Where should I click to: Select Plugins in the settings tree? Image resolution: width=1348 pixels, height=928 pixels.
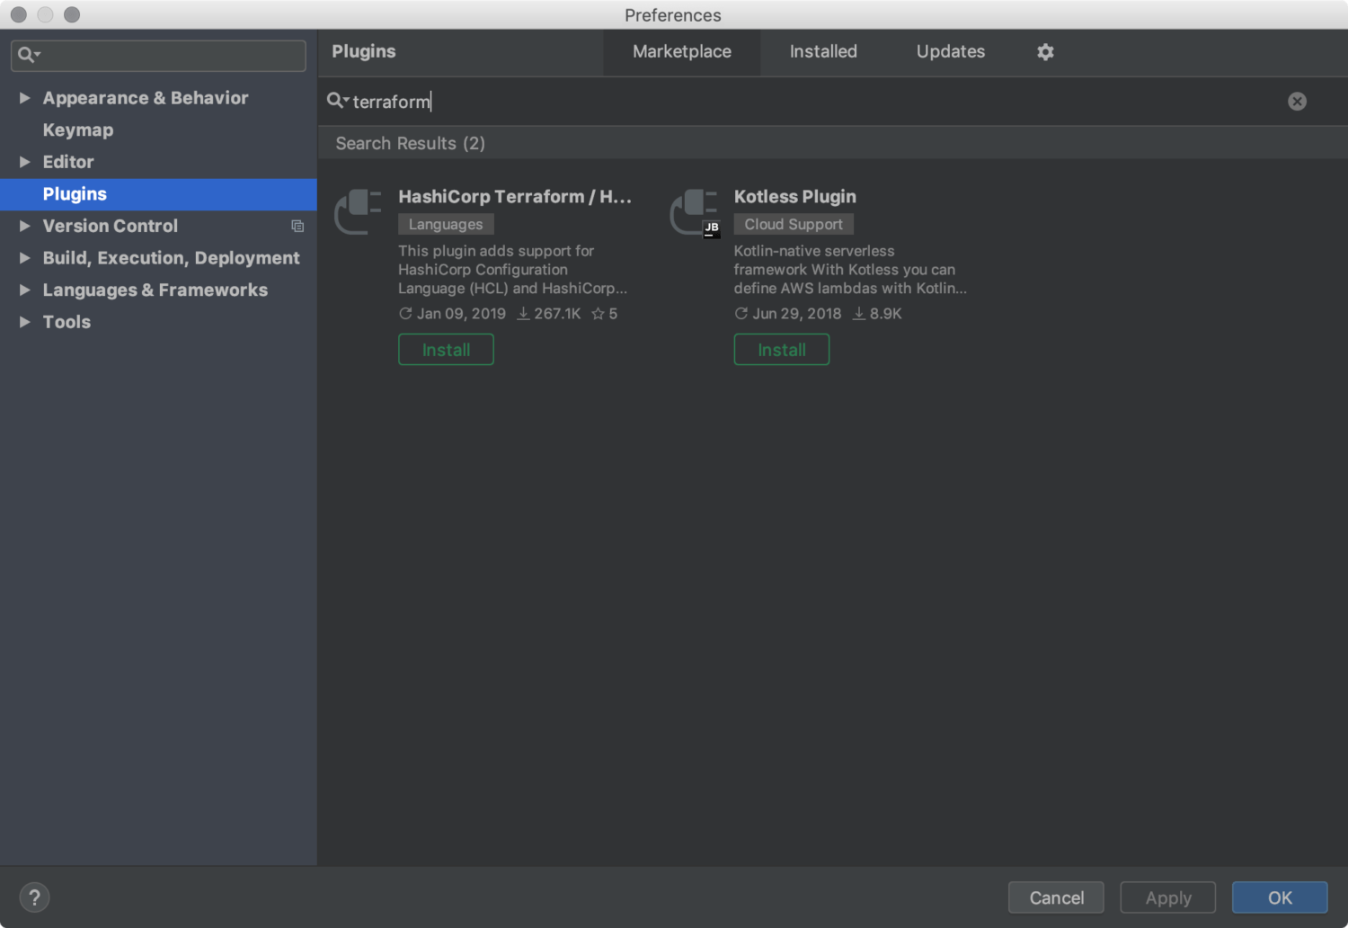click(158, 194)
